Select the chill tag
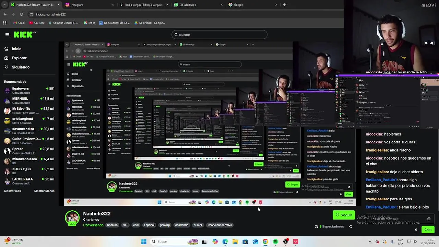The height and width of the screenshot is (247, 439). click(x=136, y=225)
